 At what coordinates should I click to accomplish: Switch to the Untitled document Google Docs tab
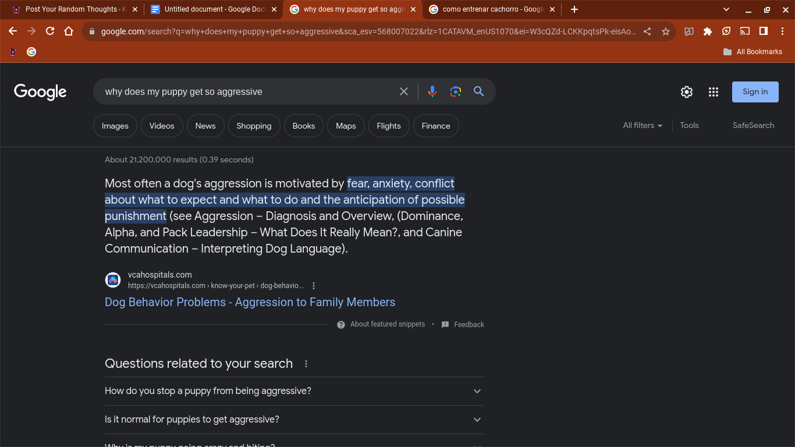coord(213,9)
